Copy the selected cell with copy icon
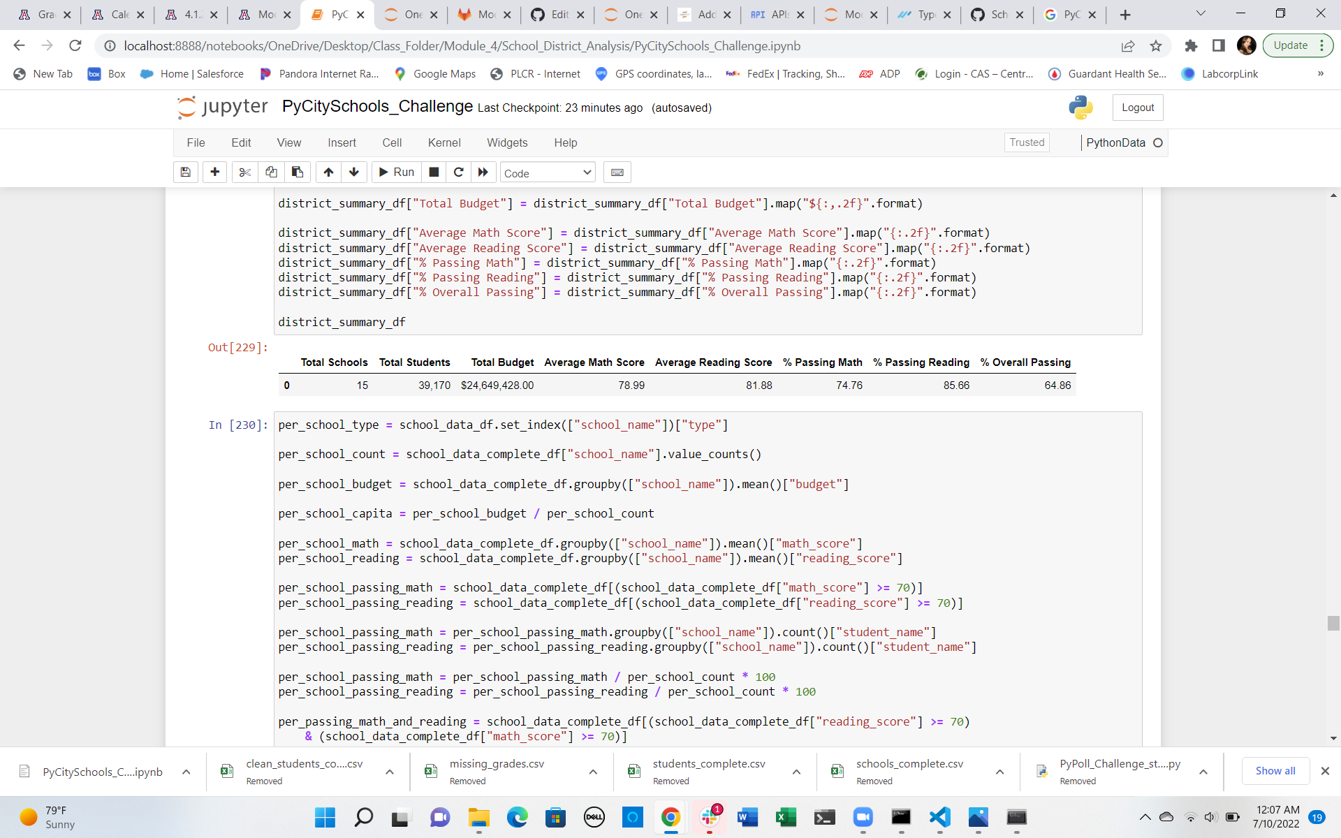This screenshot has height=838, width=1341. coord(271,172)
